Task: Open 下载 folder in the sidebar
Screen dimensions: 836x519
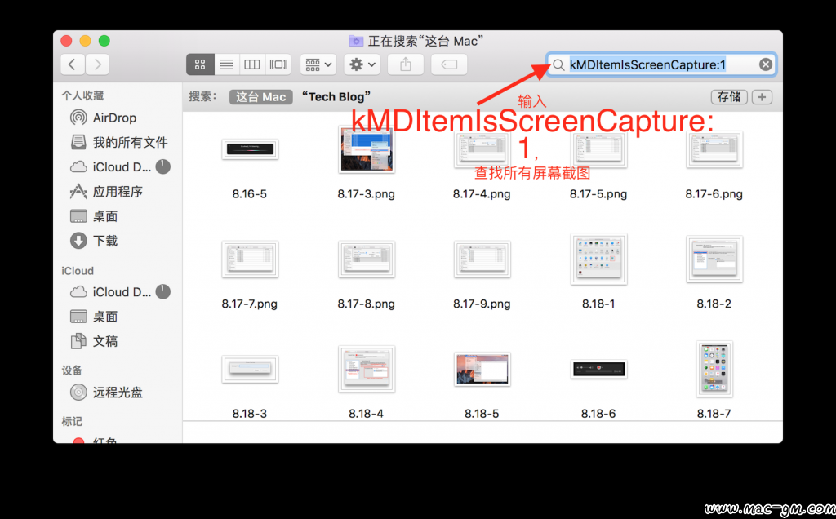Action: [105, 241]
